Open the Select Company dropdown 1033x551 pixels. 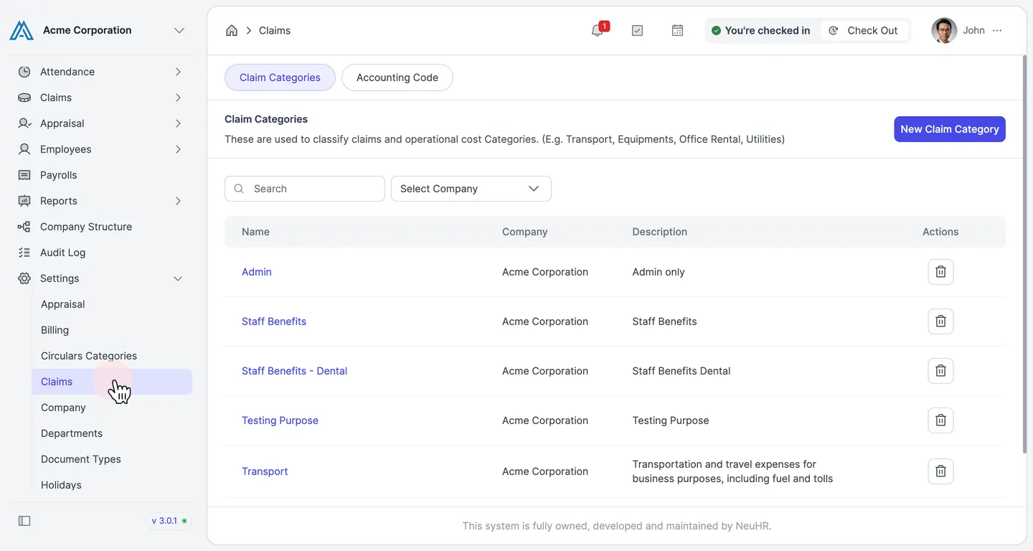(x=471, y=189)
